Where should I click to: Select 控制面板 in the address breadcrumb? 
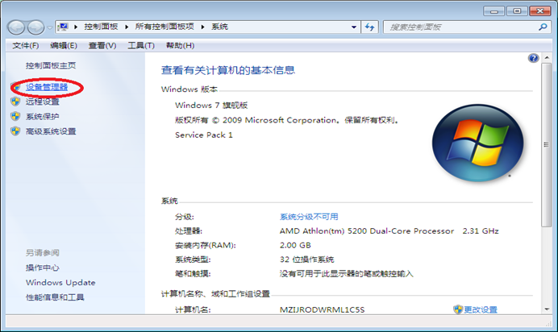[101, 27]
